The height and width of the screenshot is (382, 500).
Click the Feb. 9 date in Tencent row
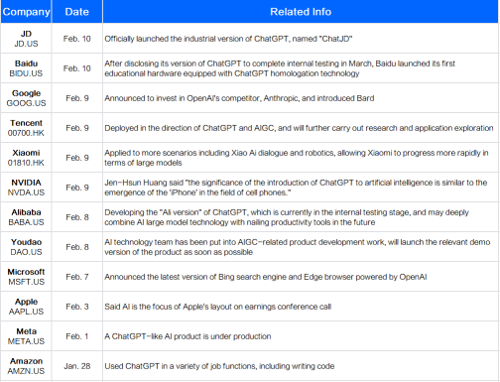(77, 128)
